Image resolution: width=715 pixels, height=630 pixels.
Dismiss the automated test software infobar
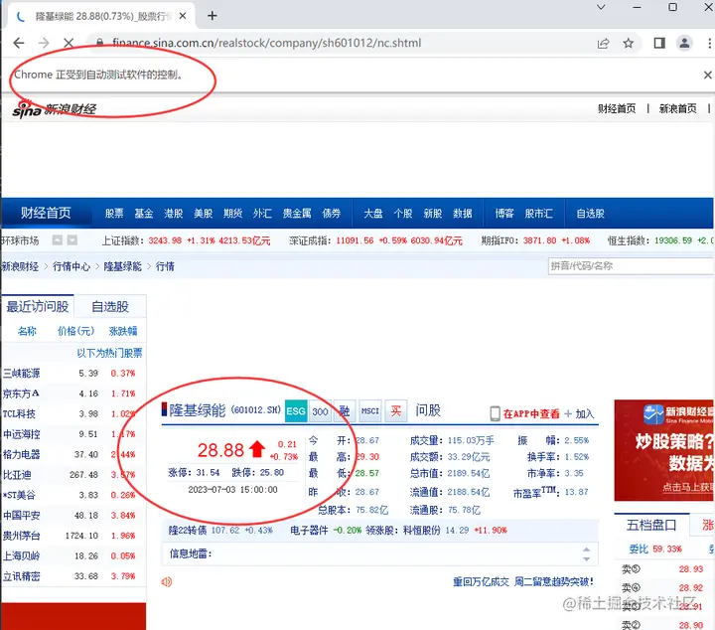tap(707, 75)
